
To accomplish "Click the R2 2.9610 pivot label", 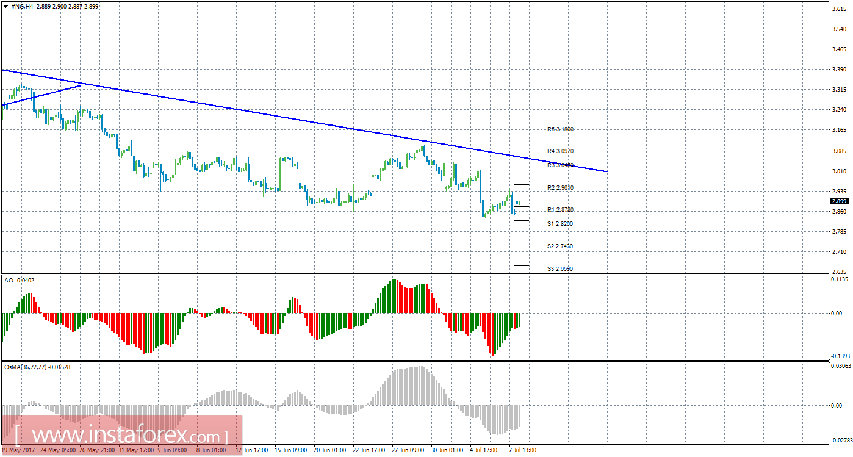I will click(560, 187).
